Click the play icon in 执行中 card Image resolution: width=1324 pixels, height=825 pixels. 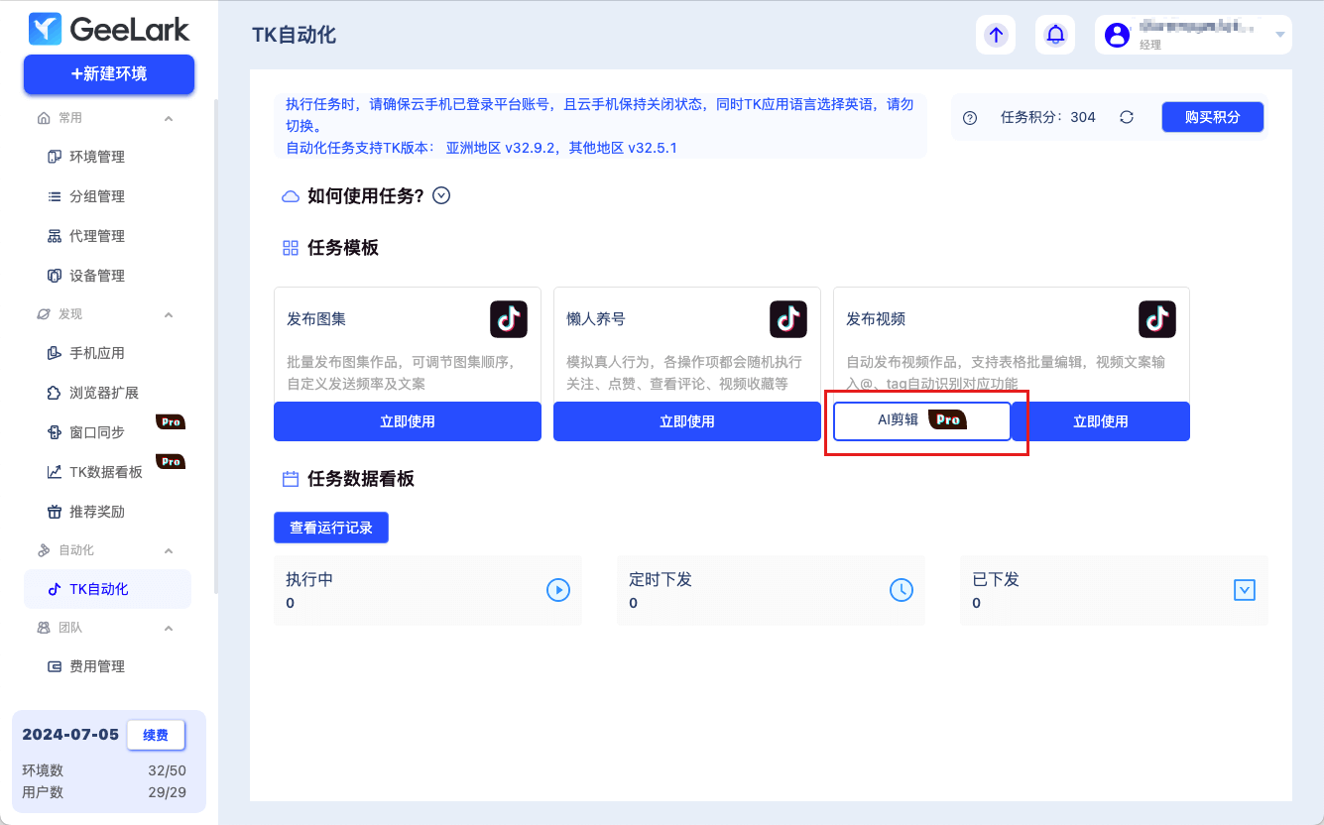[x=558, y=591]
